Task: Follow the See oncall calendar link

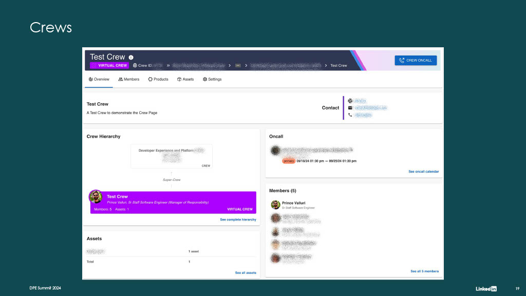Action: tap(423, 172)
